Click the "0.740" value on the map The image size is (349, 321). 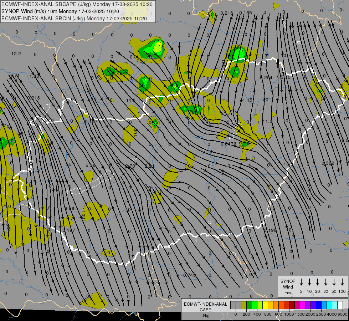click(x=189, y=275)
